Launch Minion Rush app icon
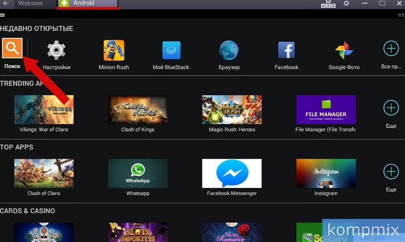 point(114,50)
